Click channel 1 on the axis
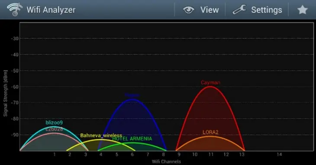316x165 pixels. [54, 155]
